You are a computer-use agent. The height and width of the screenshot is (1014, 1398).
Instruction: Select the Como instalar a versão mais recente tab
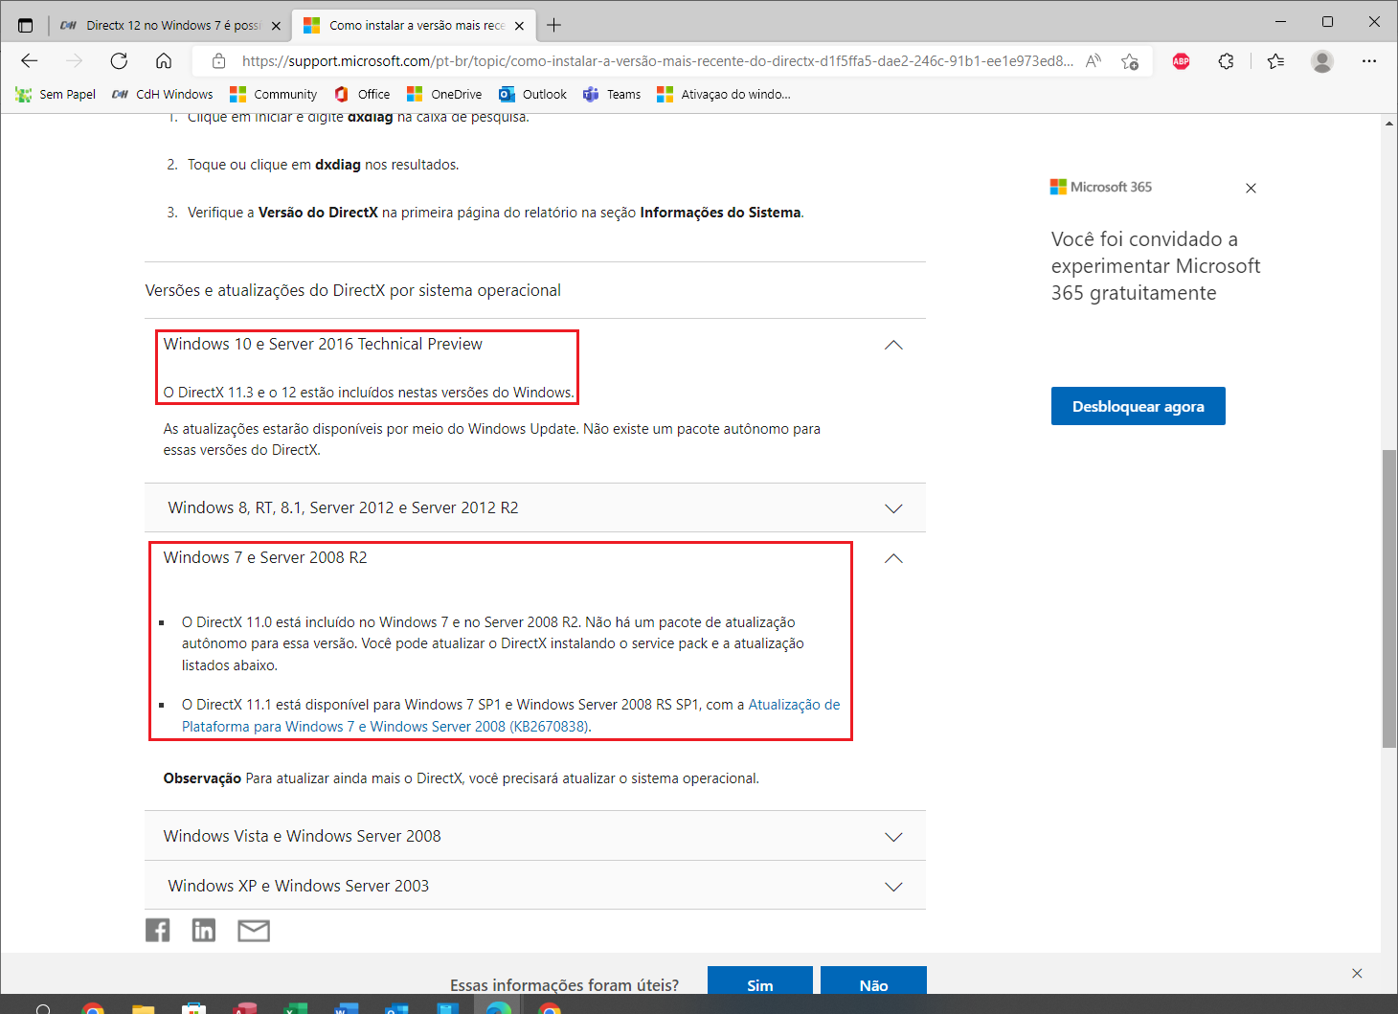point(414,26)
